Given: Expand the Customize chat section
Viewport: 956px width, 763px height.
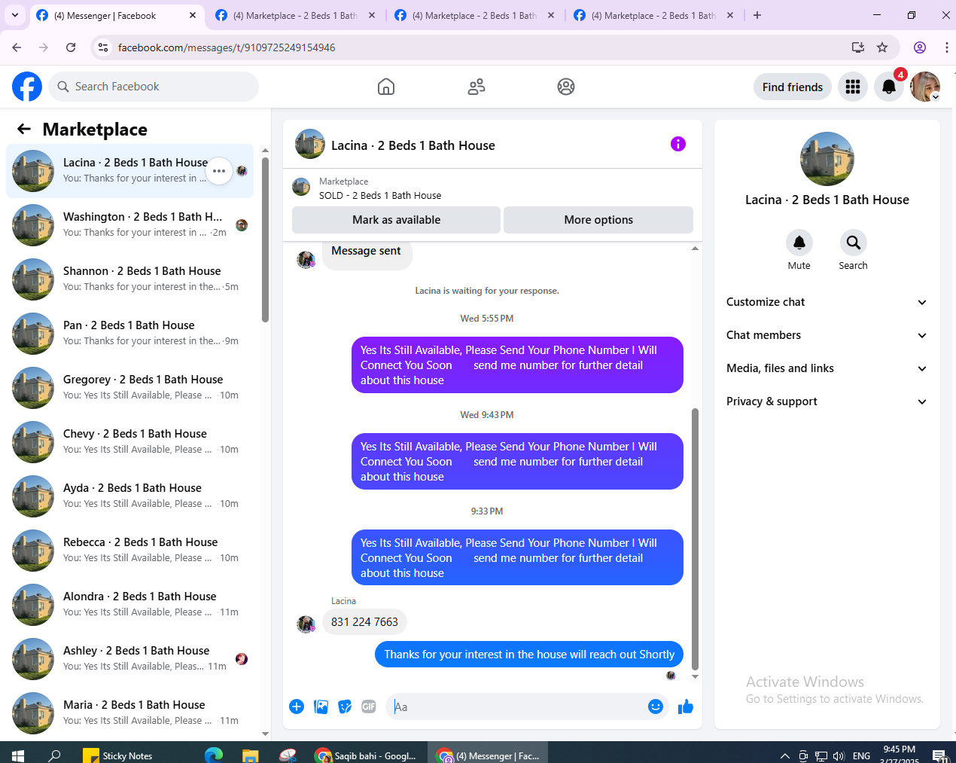Looking at the screenshot, I should tap(827, 302).
